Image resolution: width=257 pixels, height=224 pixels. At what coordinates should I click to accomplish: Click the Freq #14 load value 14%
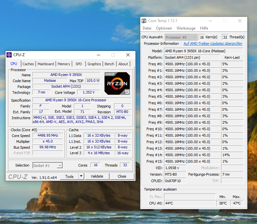pos(232,155)
